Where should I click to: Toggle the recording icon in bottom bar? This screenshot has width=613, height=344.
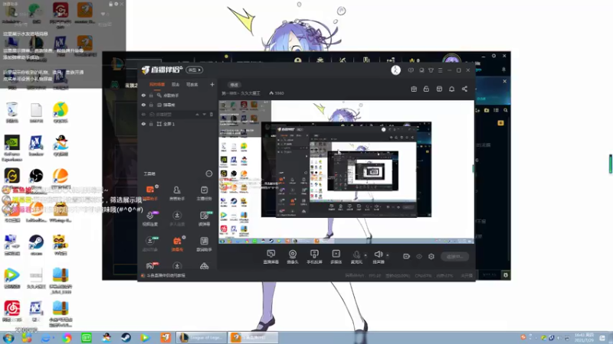point(407,257)
